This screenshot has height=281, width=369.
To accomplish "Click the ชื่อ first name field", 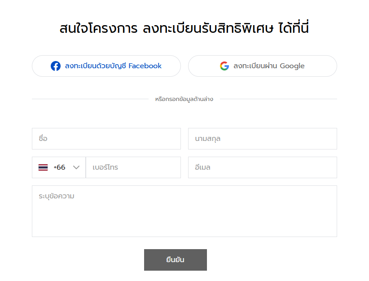I will coord(106,139).
